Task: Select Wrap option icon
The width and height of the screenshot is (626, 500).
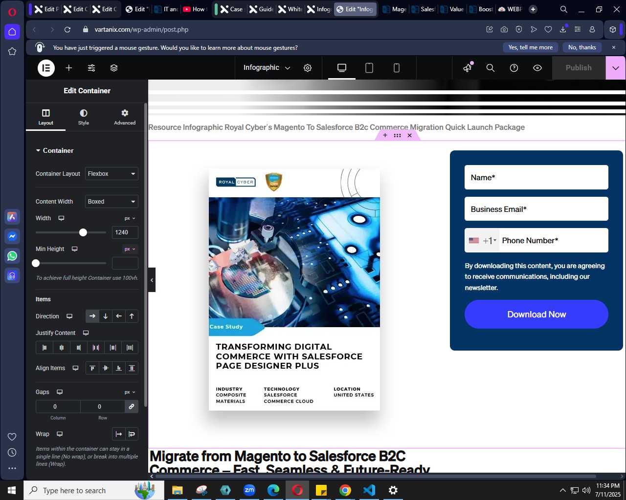Action: pos(132,434)
